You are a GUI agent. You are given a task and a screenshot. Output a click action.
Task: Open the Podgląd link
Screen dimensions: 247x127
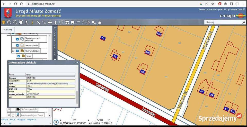[x=21, y=120]
